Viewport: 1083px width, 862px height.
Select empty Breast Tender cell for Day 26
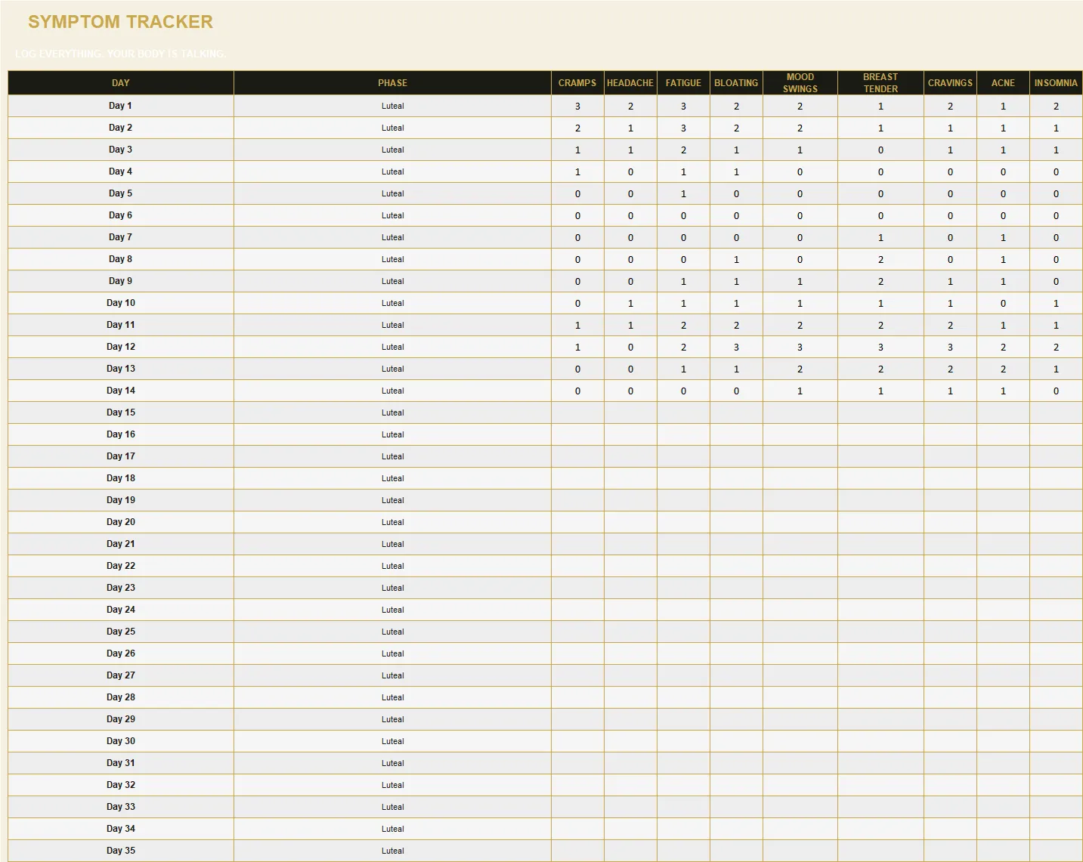(x=880, y=653)
